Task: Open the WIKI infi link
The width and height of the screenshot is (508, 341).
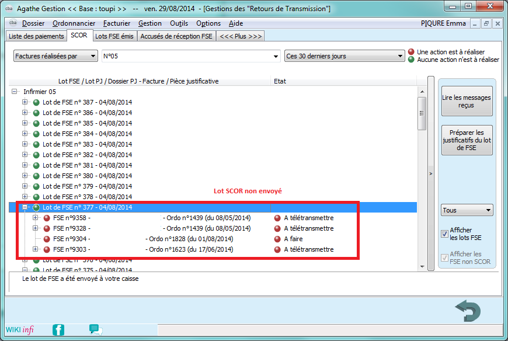Action: tap(20, 330)
